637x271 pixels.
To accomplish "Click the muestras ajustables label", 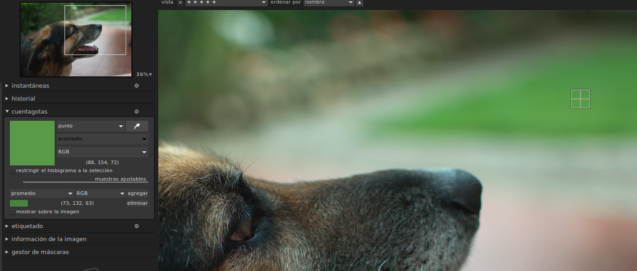I will 121,179.
